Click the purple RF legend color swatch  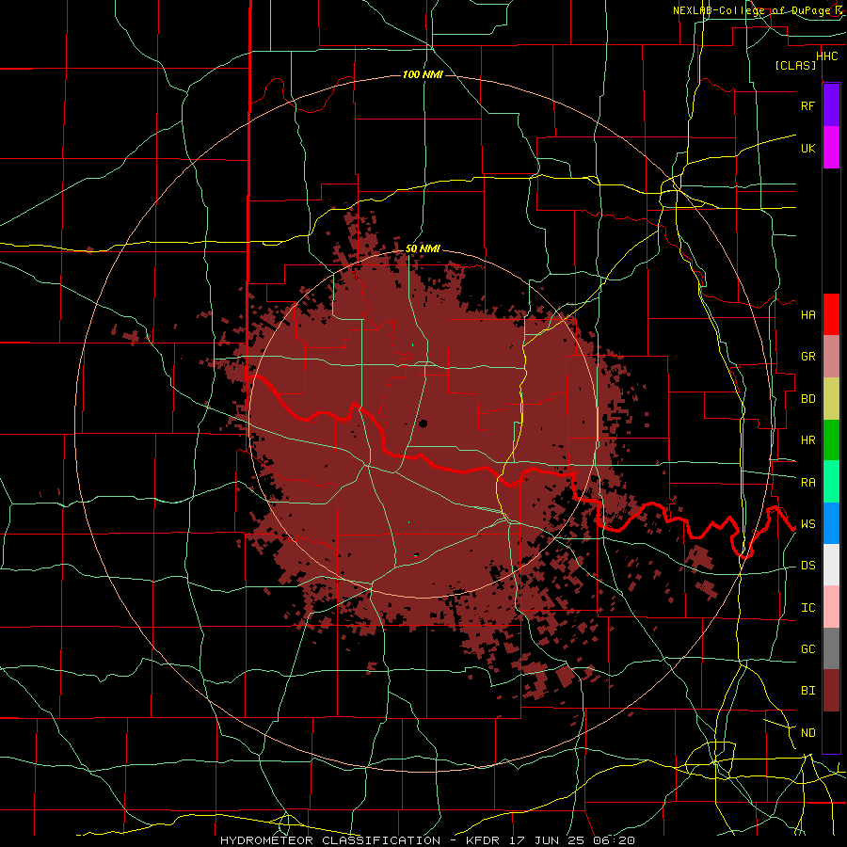(831, 105)
